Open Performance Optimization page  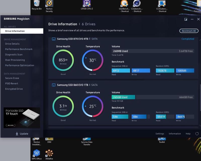[x=20, y=65]
